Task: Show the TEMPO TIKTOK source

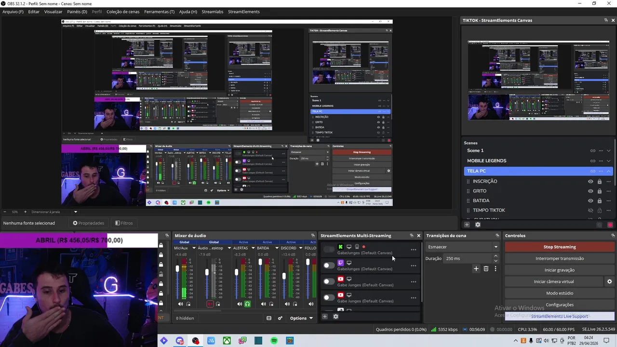Action: pos(590,211)
